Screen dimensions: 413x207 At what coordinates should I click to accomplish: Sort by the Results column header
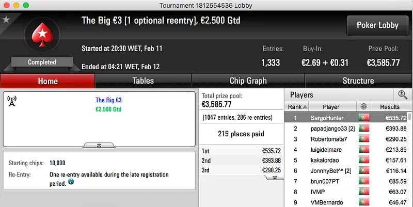(x=389, y=107)
